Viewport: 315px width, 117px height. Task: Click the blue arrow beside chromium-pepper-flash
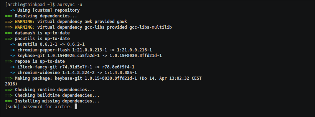pyautogui.click(x=12, y=50)
